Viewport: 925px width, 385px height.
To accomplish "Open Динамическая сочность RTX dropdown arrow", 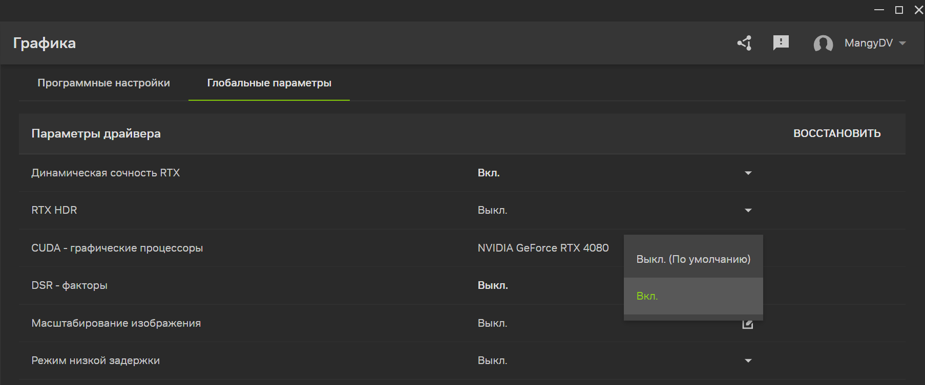I will (748, 173).
